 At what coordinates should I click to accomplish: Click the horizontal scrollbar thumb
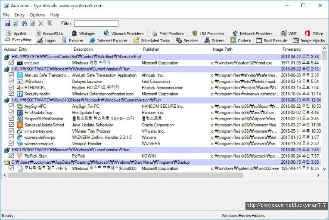click(x=125, y=175)
